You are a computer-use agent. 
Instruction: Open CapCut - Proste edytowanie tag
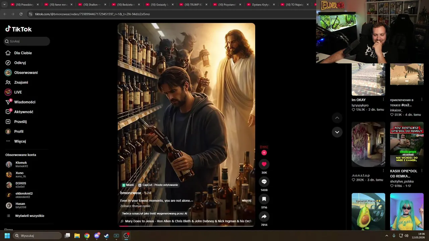click(158, 185)
